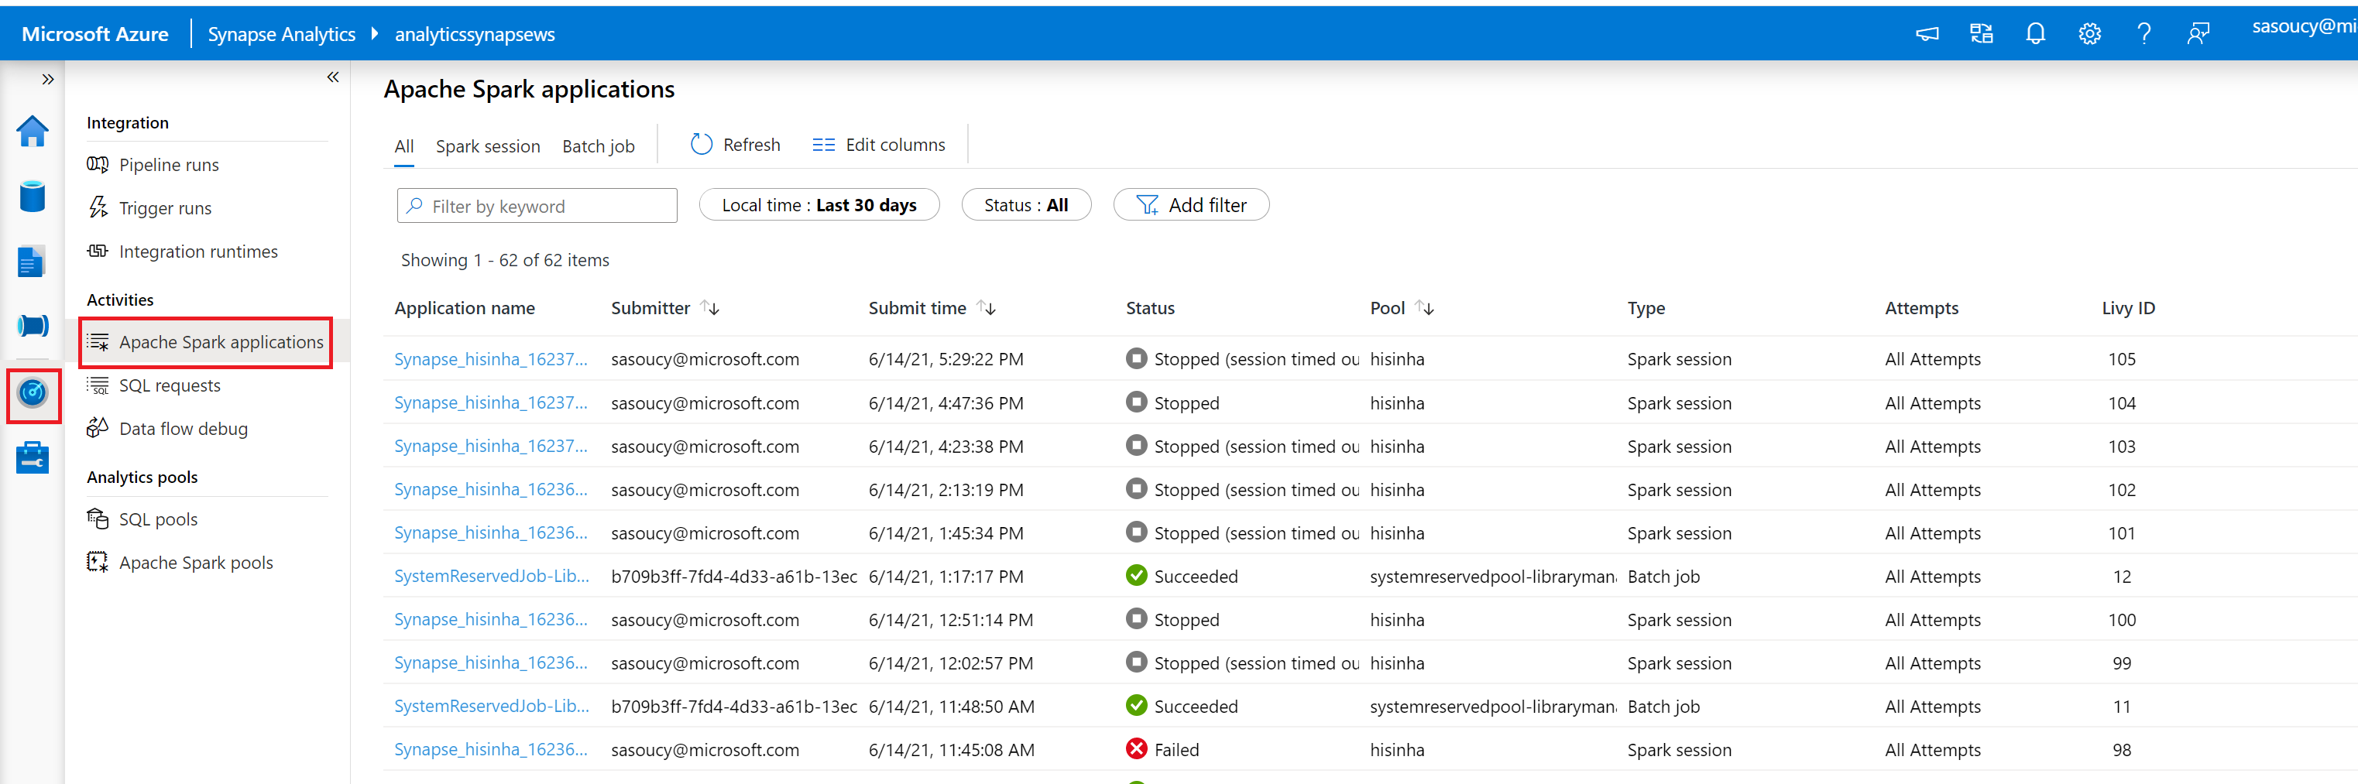Open the Data hub icon
The height and width of the screenshot is (784, 2358).
pyautogui.click(x=33, y=196)
